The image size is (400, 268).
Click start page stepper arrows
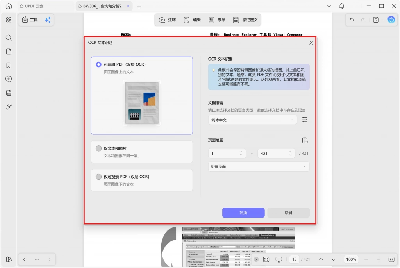click(x=241, y=154)
